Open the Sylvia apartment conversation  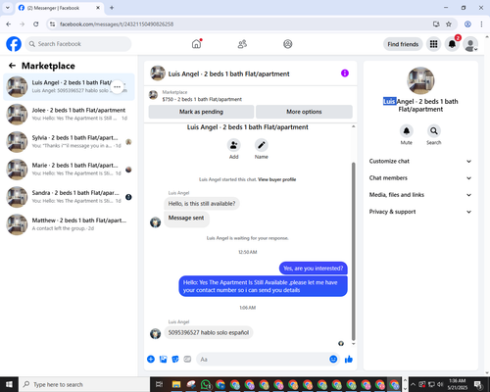click(69, 142)
